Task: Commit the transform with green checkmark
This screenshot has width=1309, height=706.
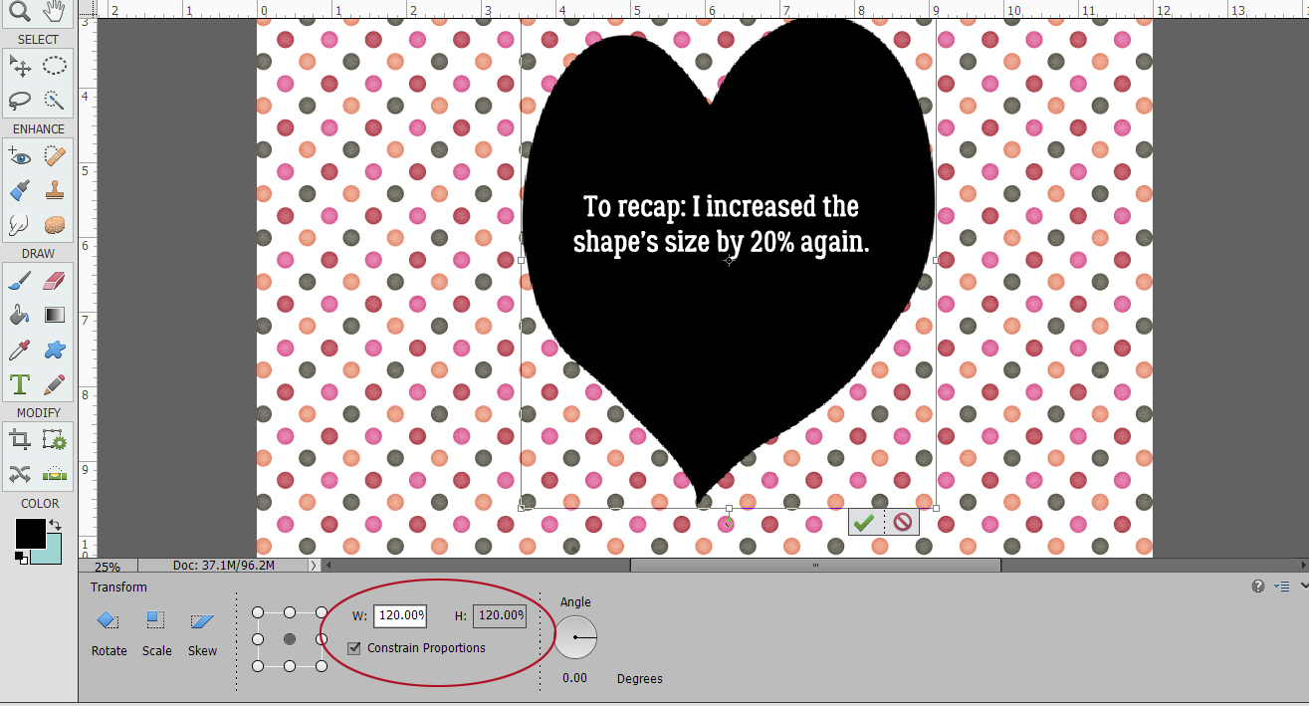Action: (864, 522)
